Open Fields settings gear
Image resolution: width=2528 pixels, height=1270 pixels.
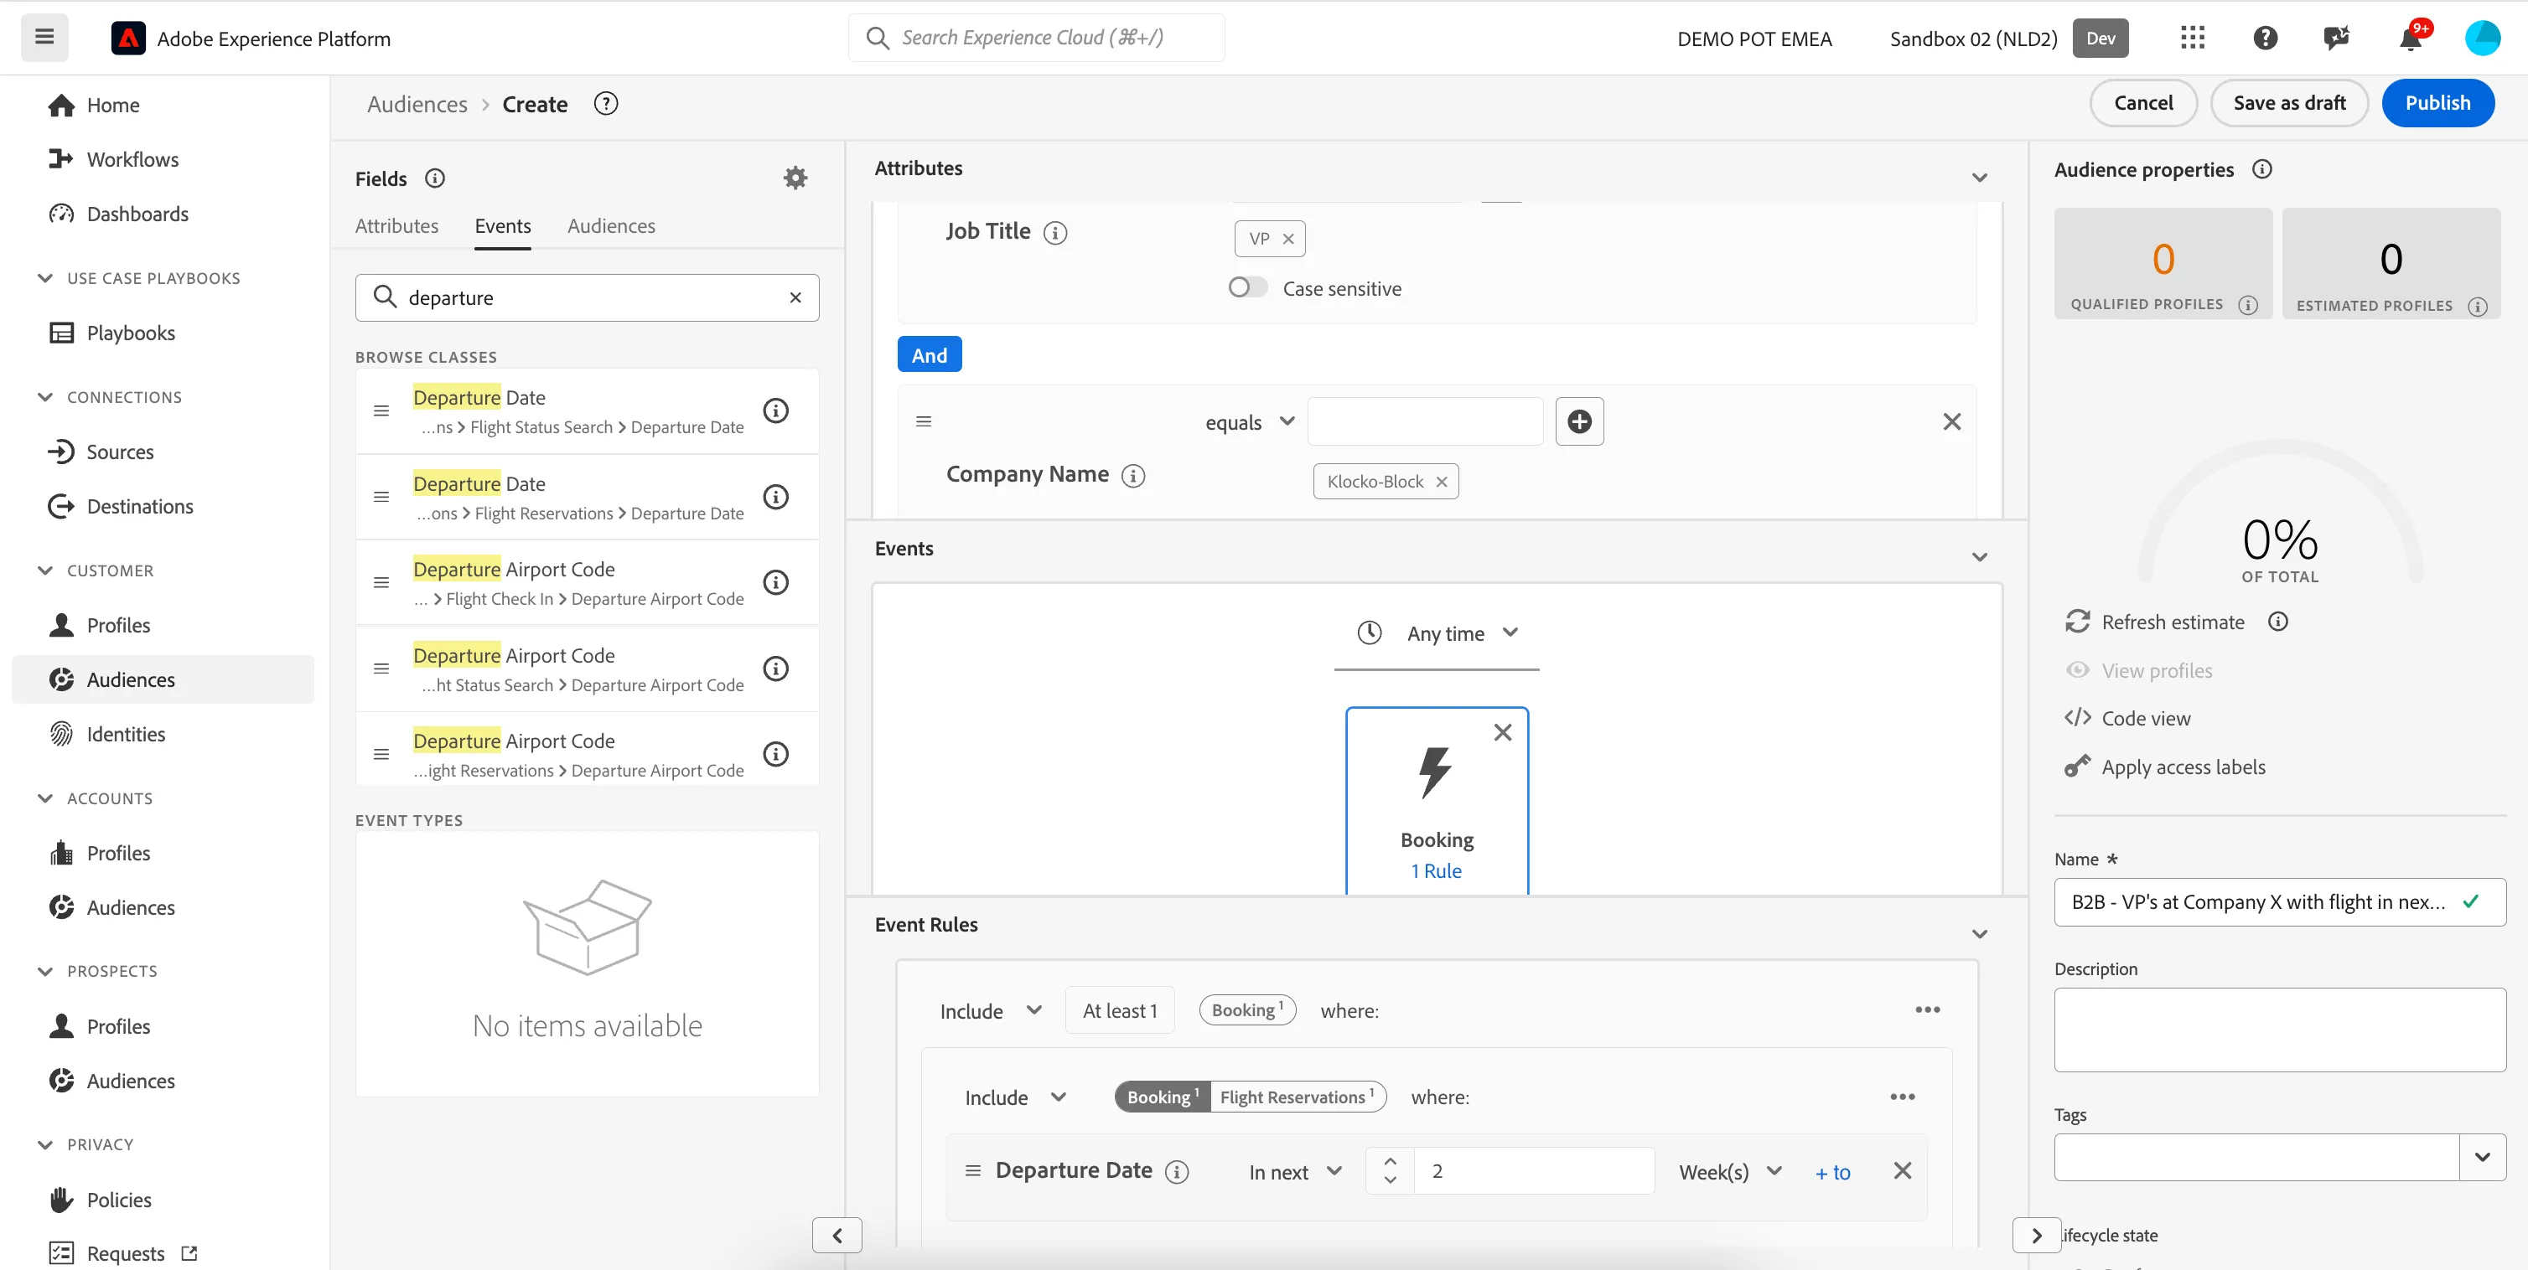[x=795, y=178]
